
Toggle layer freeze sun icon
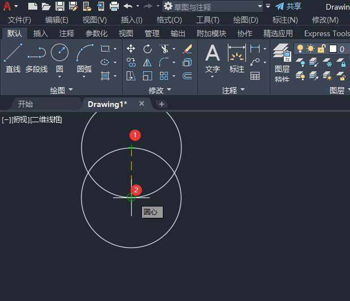point(310,49)
